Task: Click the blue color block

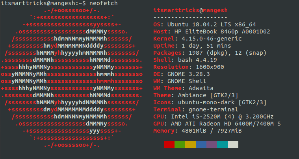Action: [201, 144]
